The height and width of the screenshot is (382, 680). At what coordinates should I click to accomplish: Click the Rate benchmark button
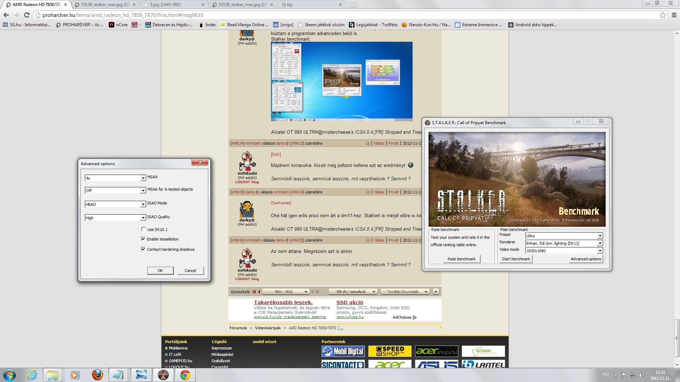coord(461,259)
